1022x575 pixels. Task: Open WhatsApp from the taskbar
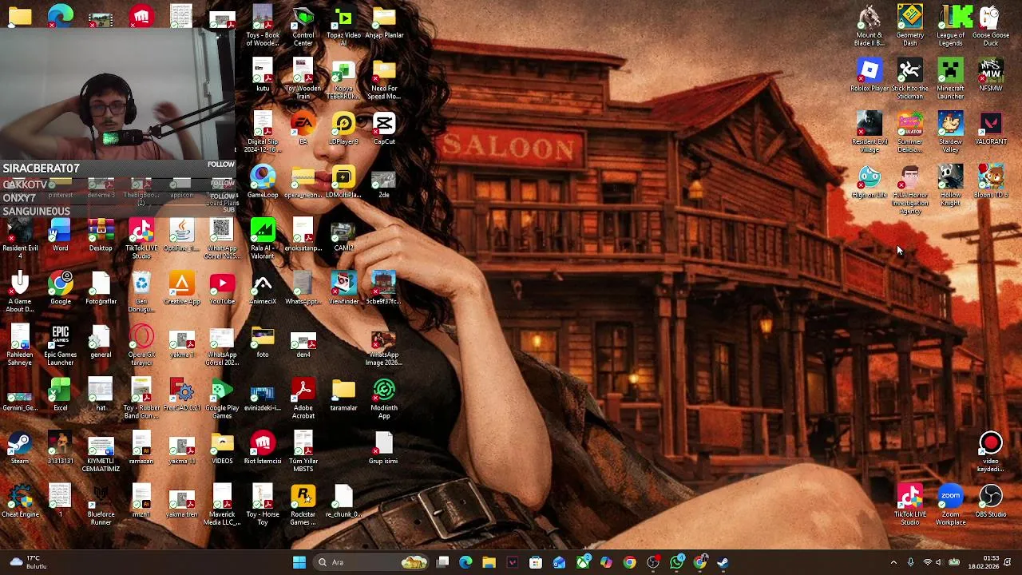(x=677, y=562)
